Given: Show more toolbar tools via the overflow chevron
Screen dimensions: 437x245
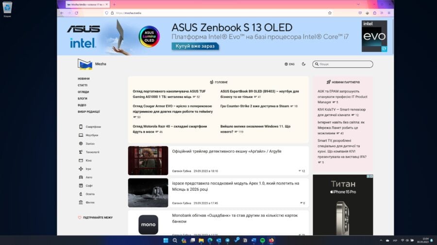Looking at the screenshot, I should tap(382, 13).
